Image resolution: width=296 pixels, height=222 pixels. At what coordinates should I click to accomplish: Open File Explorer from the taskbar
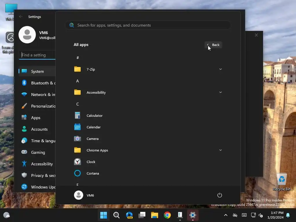coord(155,215)
